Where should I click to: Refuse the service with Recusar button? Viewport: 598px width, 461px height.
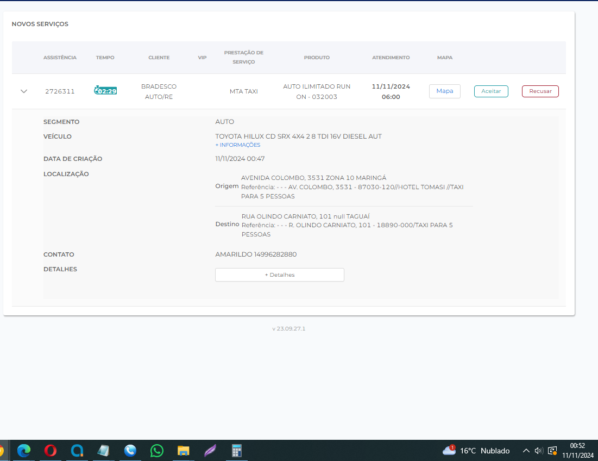click(540, 91)
